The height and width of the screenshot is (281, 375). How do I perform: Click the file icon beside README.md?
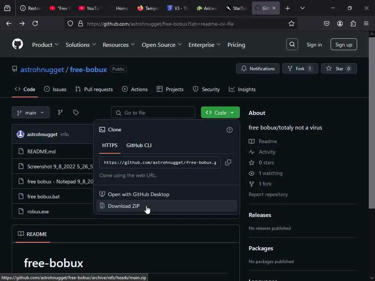21,151
